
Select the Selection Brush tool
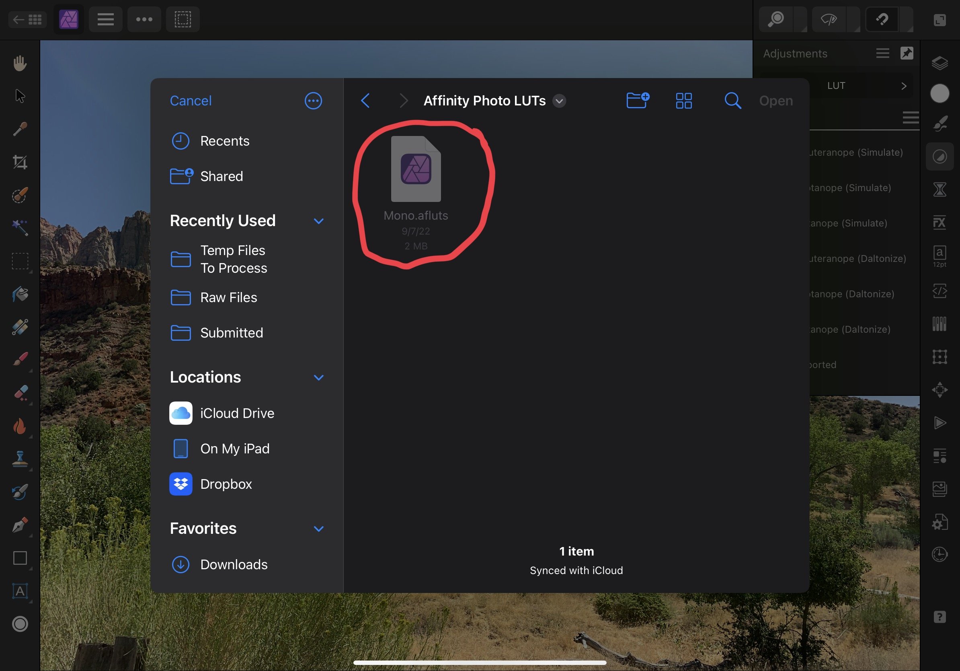tap(20, 195)
